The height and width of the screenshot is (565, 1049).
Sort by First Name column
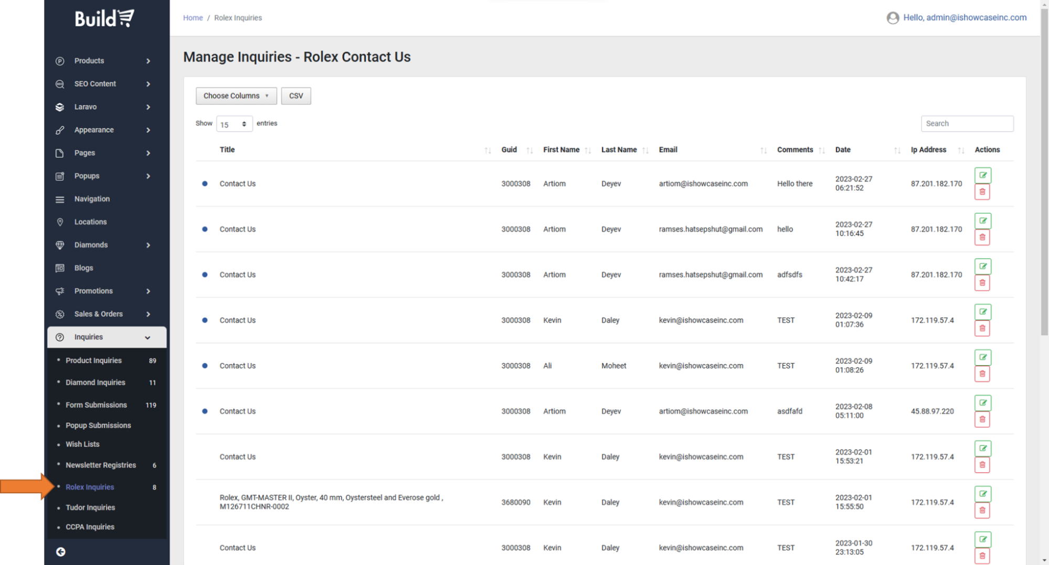[x=561, y=150]
